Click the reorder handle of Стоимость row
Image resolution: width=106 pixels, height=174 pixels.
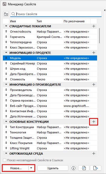(6, 79)
